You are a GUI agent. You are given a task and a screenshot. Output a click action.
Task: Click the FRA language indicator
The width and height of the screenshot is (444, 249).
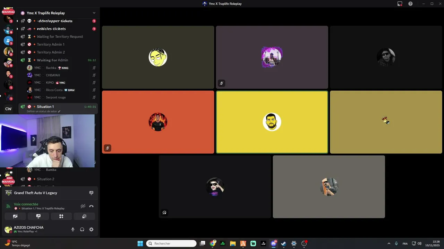405,244
